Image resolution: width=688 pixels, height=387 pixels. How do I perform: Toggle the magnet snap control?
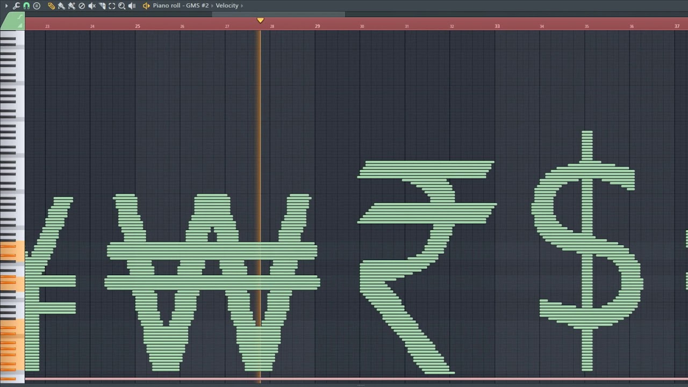(26, 5)
